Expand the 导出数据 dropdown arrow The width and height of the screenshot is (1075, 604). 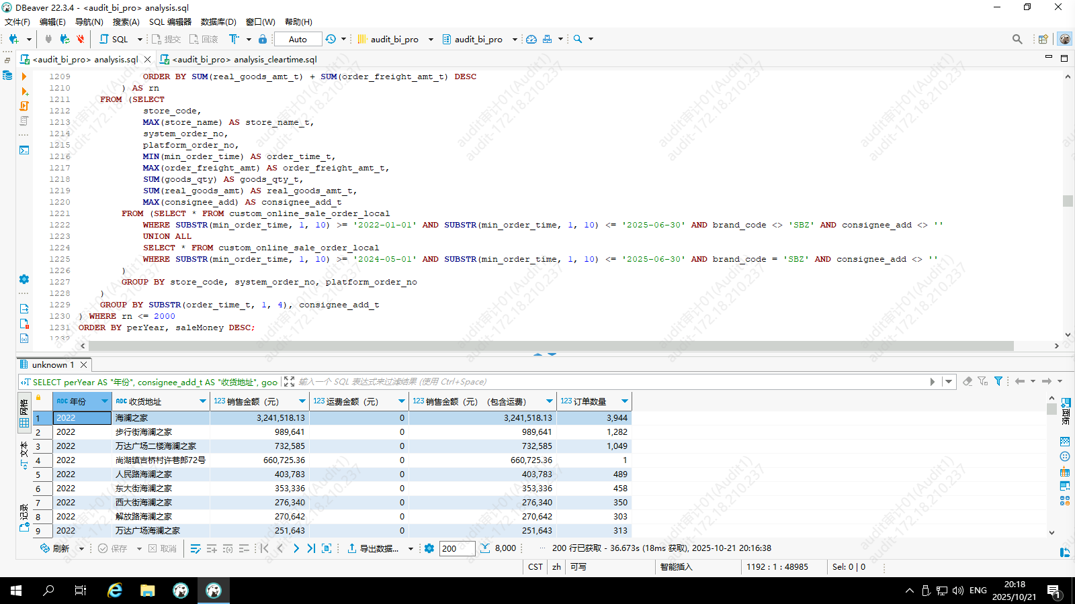point(411,548)
